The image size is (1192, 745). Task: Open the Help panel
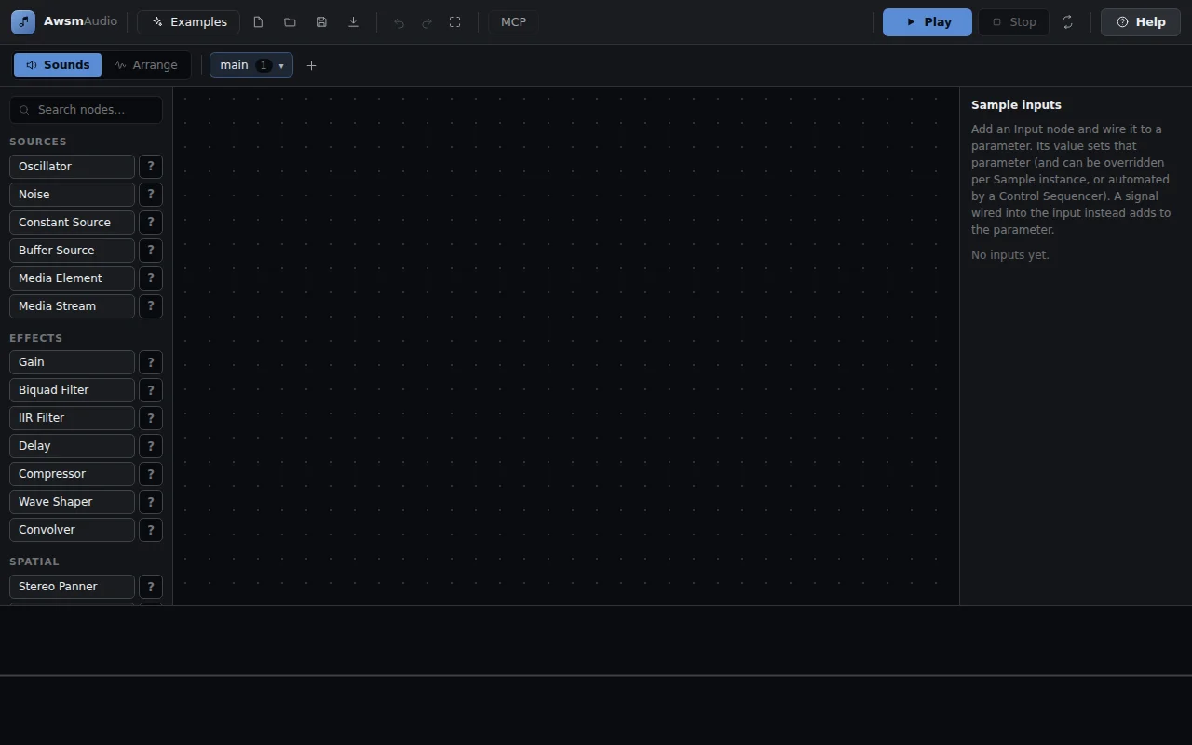tap(1141, 21)
